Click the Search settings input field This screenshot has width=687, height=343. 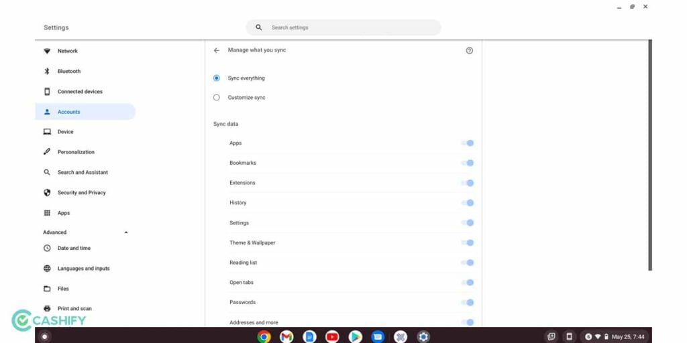(x=343, y=27)
